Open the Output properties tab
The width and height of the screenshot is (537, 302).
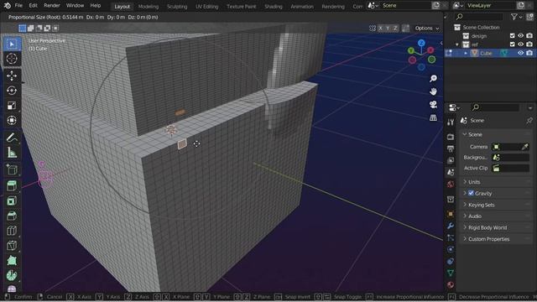coord(451,148)
